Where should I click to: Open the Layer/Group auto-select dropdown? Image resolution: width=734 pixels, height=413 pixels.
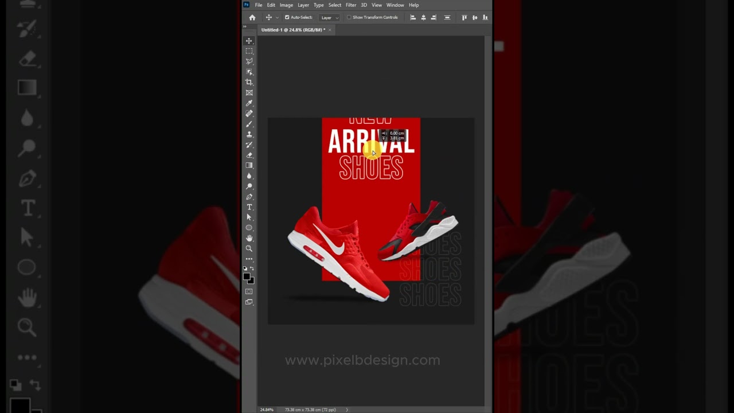[329, 18]
